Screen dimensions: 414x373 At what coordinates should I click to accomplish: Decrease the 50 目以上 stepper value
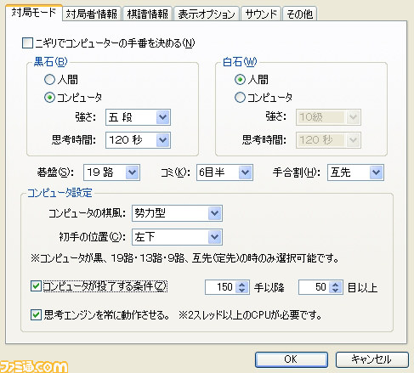(x=336, y=291)
